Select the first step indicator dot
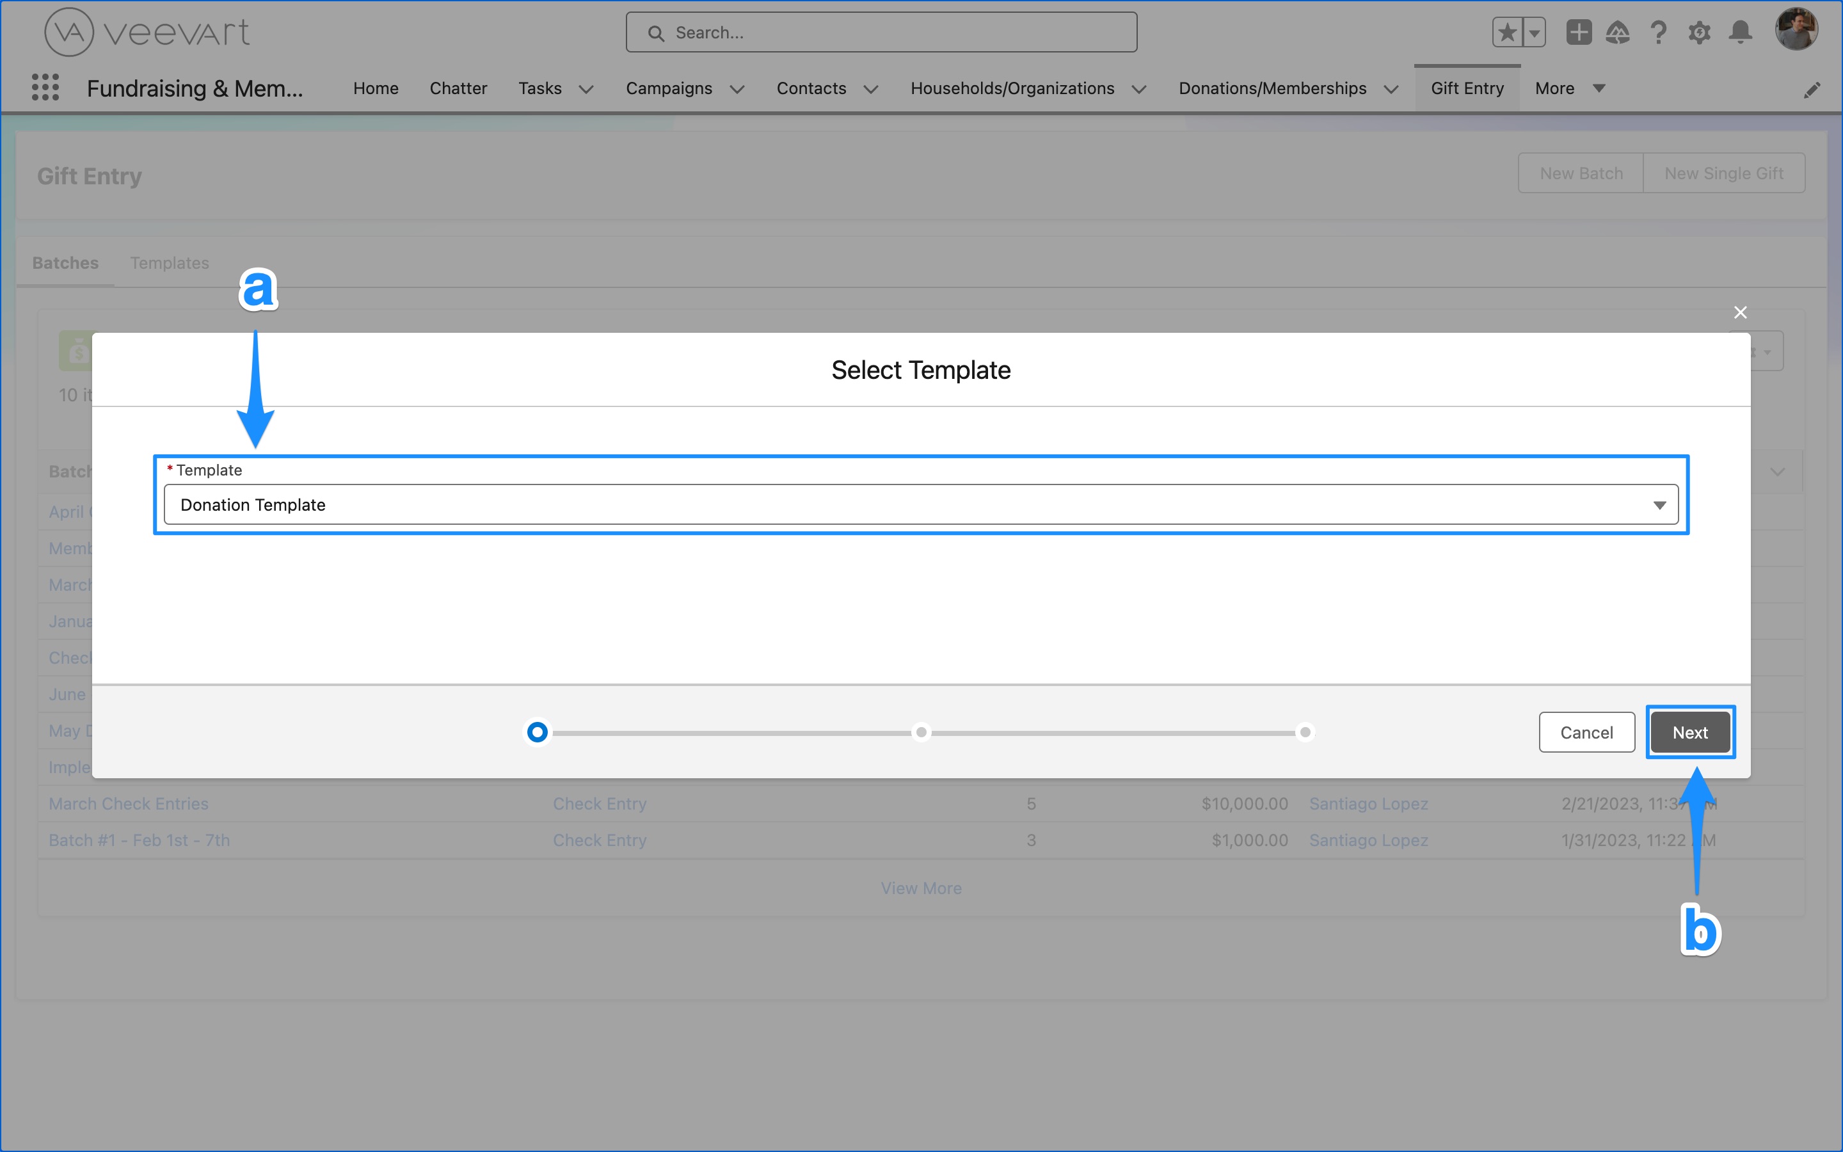Screen dimensions: 1843x1152 pyautogui.click(x=538, y=732)
